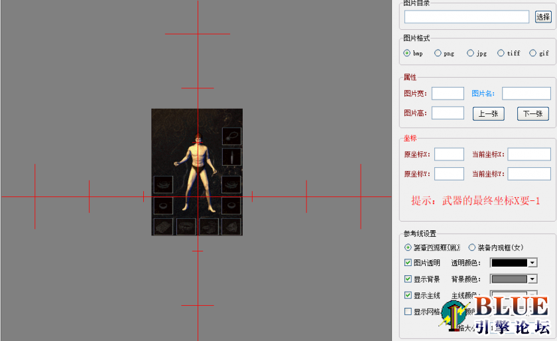The width and height of the screenshot is (557, 341).
Task: Select the gif image format
Action: 532,53
